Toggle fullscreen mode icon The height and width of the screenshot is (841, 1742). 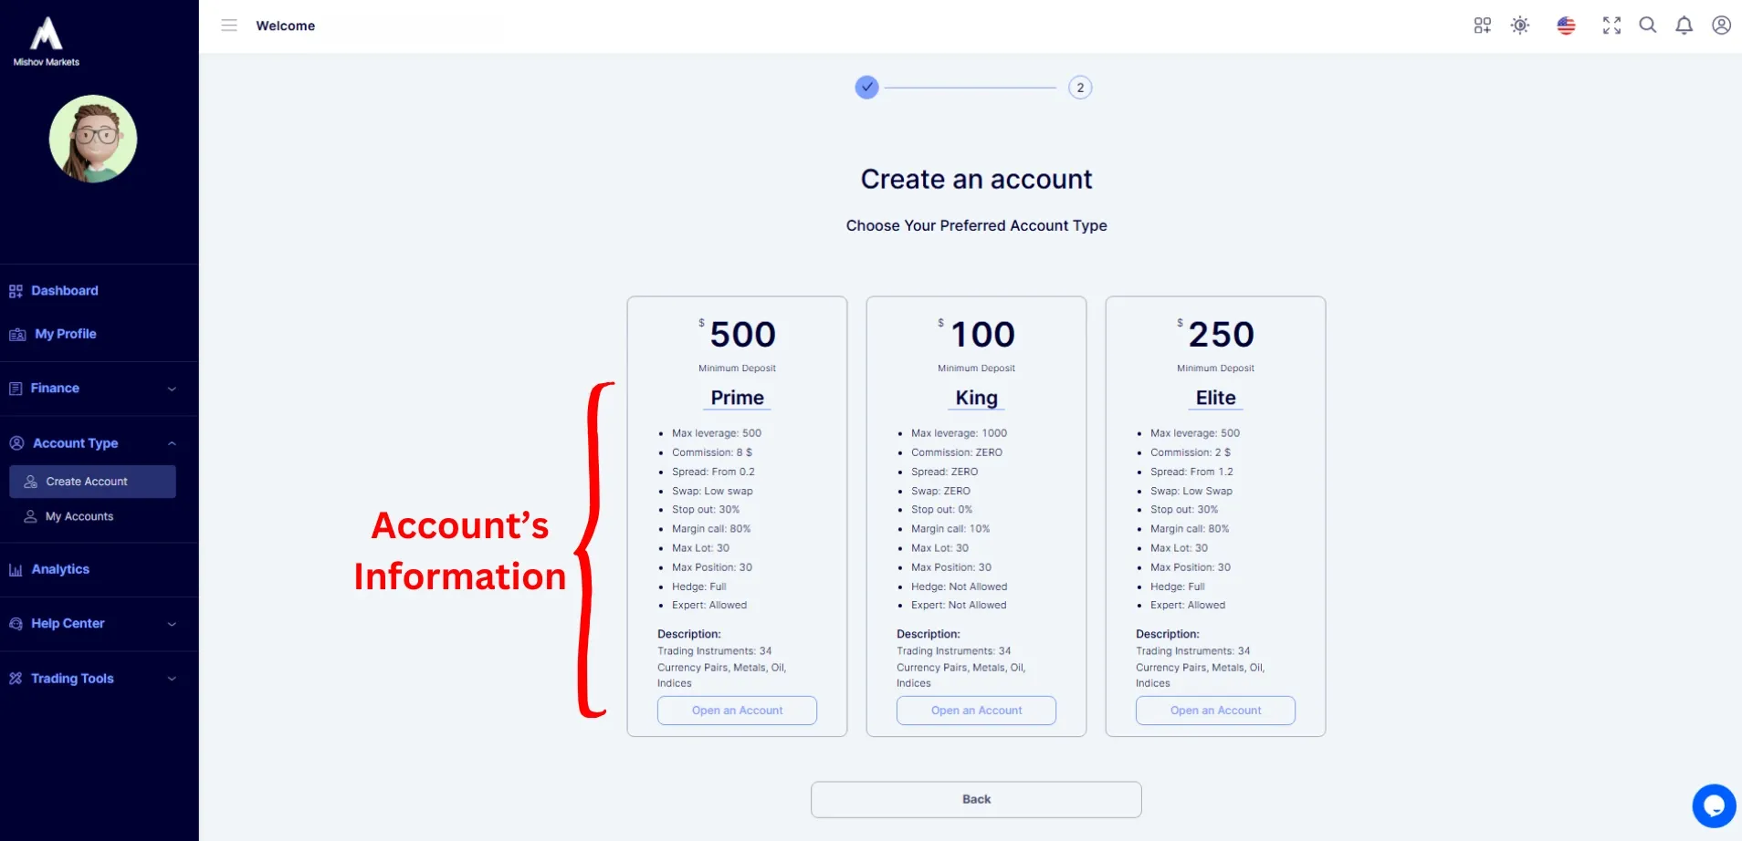[x=1611, y=26]
